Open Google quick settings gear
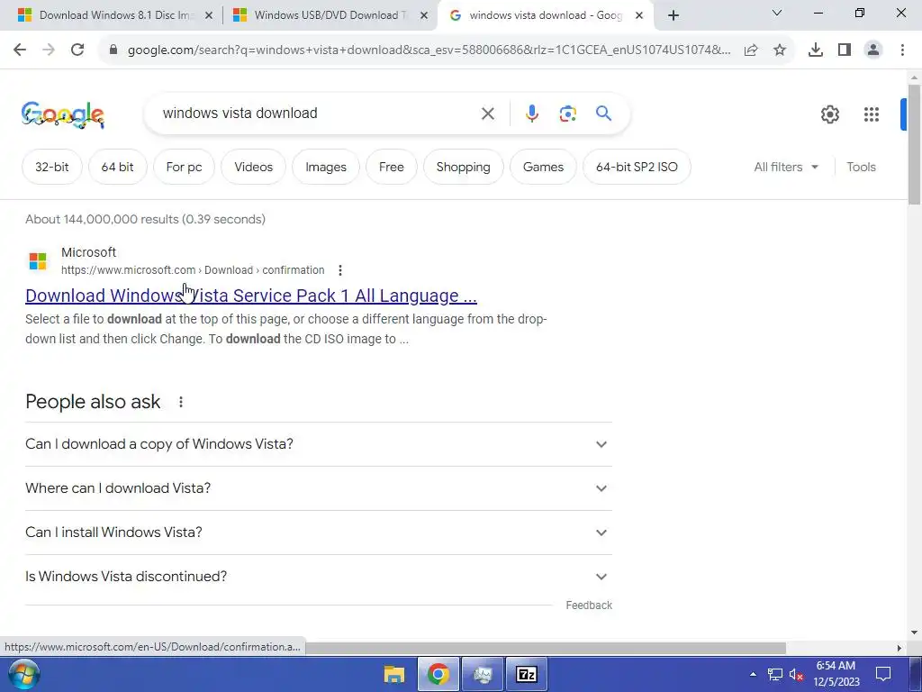Image resolution: width=922 pixels, height=692 pixels. [x=829, y=114]
